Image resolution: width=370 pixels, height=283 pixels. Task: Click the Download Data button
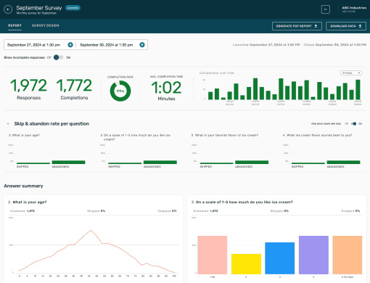346,26
